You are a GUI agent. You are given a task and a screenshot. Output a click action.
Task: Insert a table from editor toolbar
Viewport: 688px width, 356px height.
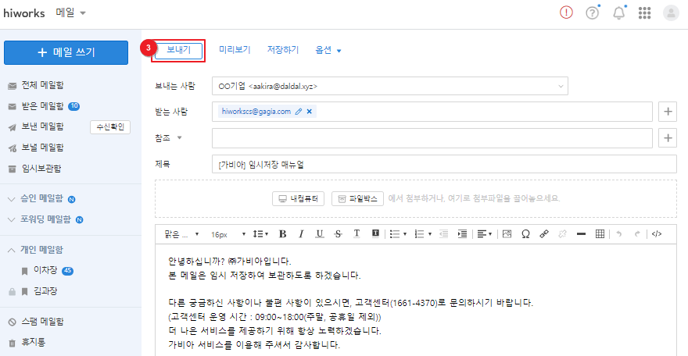pos(600,233)
